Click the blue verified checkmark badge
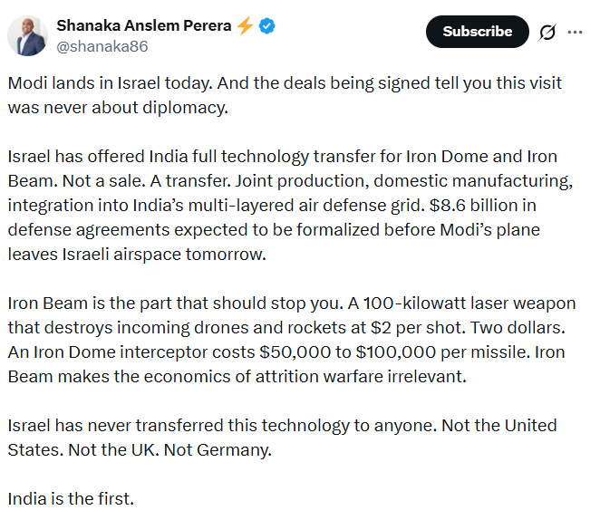The image size is (600, 520). [x=267, y=26]
